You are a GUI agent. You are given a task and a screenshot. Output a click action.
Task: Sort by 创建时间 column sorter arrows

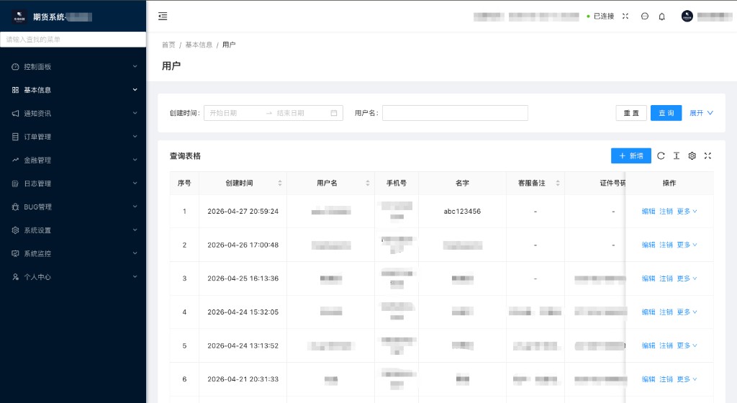coord(280,184)
